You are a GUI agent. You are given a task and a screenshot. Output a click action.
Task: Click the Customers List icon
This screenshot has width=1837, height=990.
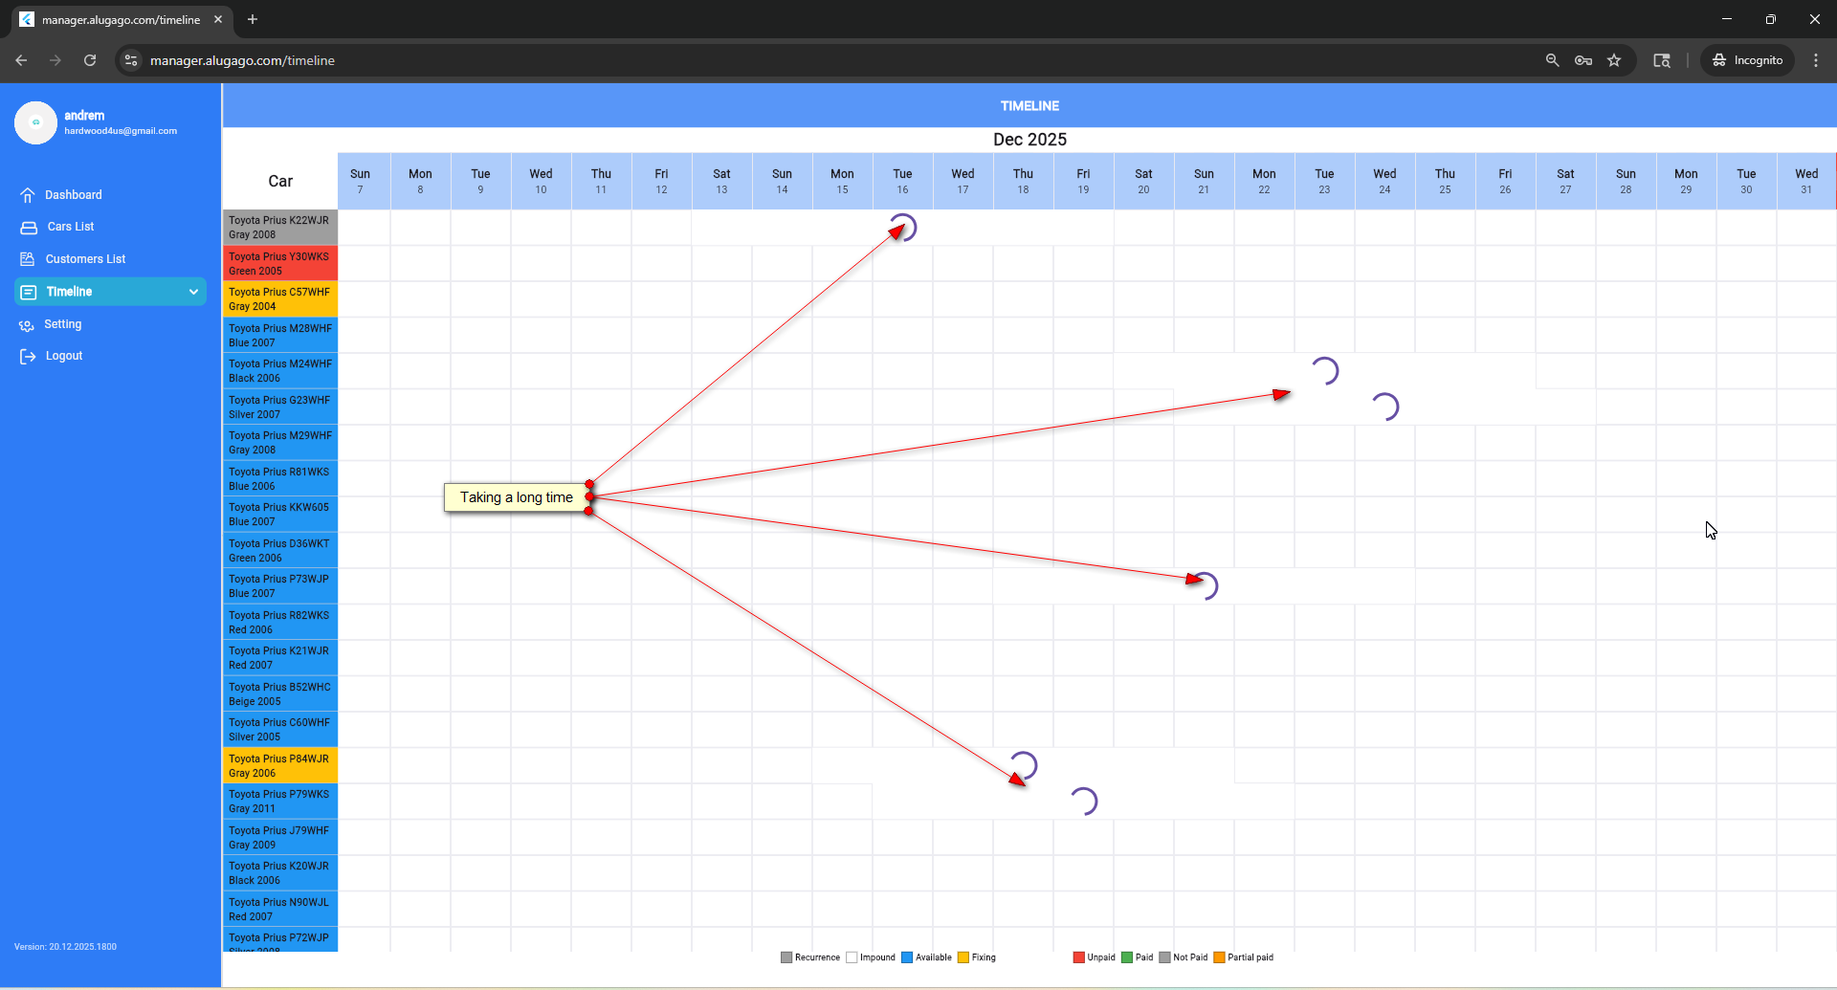[28, 259]
